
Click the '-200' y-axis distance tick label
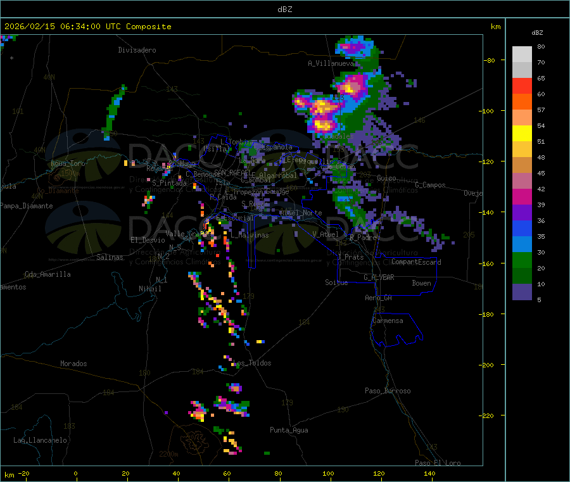[486, 365]
